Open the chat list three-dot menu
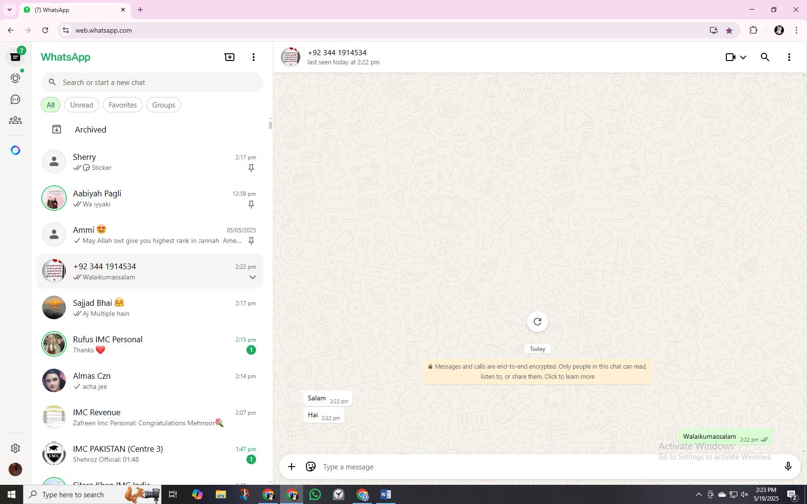 pos(254,57)
